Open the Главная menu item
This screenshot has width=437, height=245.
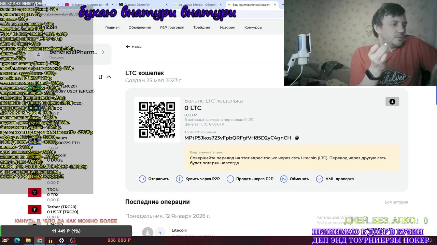(112, 27)
